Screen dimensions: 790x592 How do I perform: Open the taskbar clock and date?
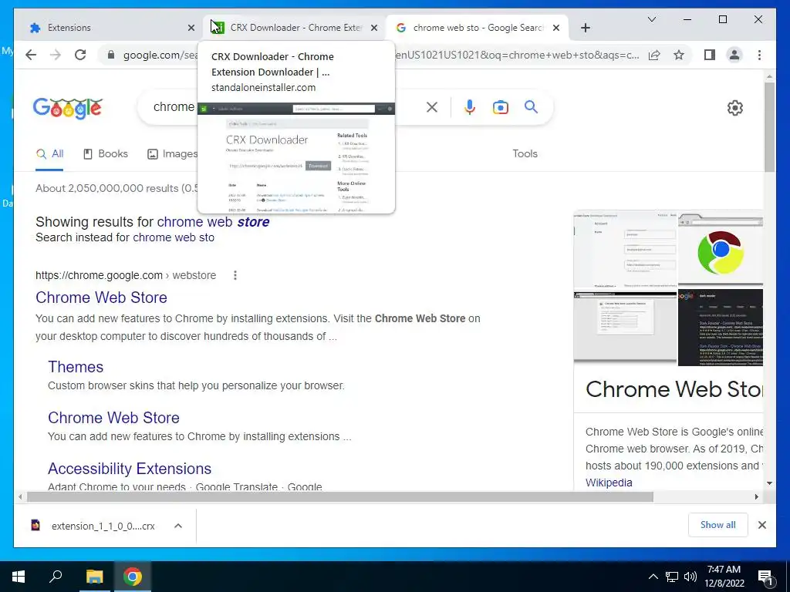coord(724,577)
